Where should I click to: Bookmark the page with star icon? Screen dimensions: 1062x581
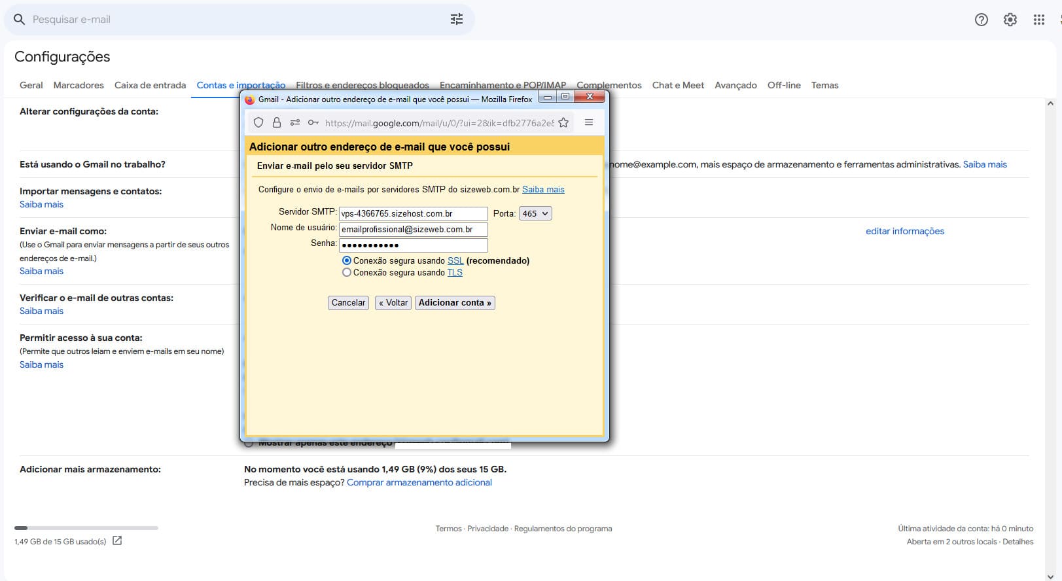click(563, 122)
